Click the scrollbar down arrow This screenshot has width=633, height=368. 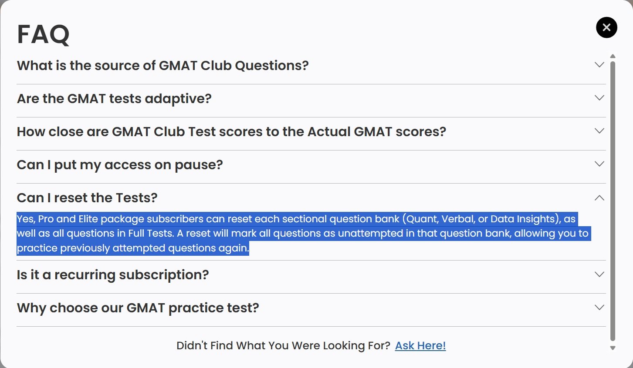(x=613, y=348)
